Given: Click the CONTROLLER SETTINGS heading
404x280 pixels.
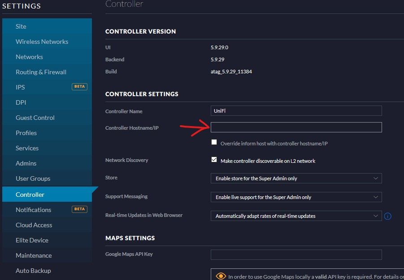Looking at the screenshot, I should [142, 94].
